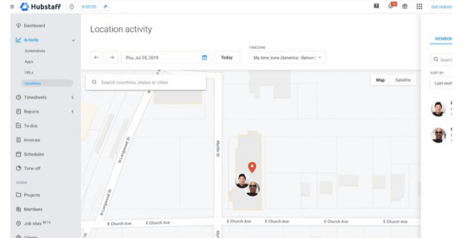Expand Reports chevron

tap(73, 112)
